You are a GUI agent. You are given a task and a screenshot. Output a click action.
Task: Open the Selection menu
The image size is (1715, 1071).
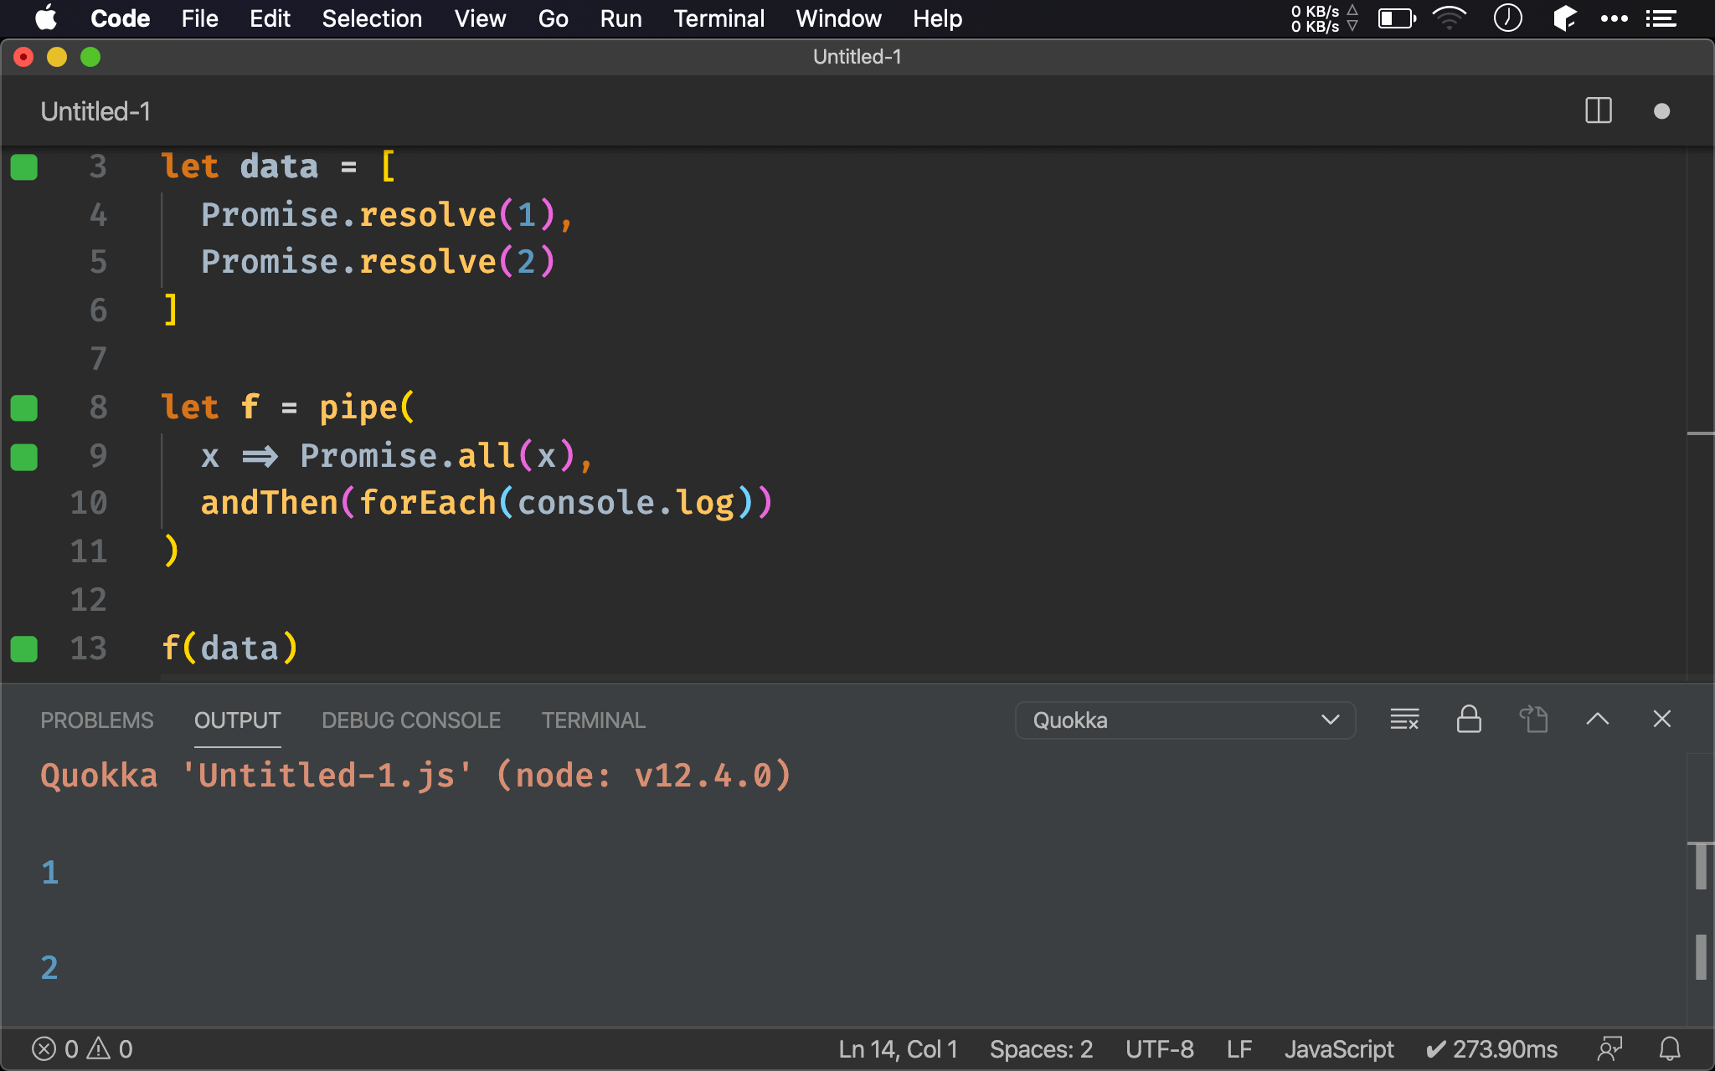pos(372,18)
